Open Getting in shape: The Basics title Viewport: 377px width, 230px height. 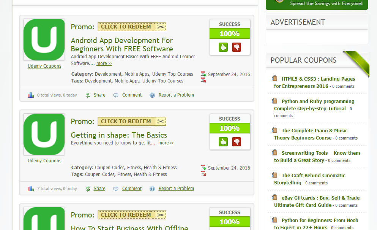click(119, 135)
